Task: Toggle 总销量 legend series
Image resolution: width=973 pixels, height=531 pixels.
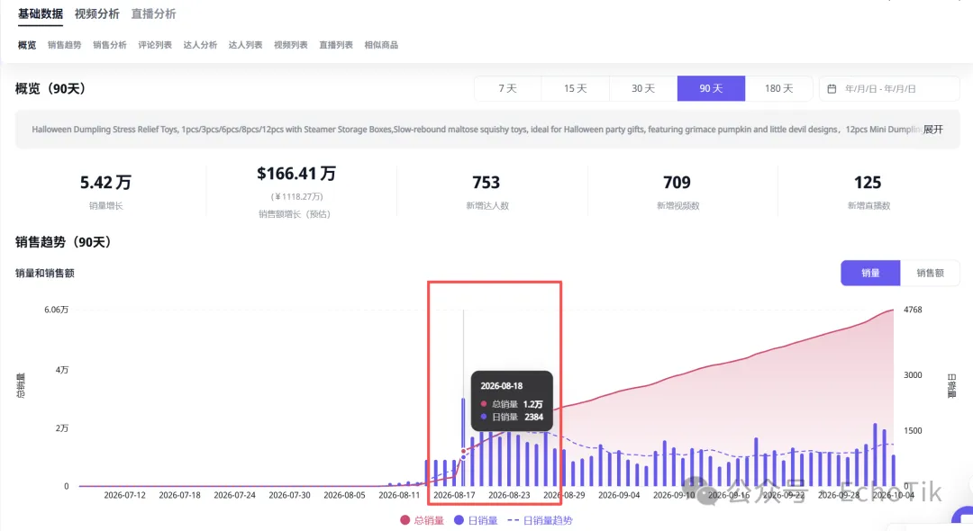Action: tap(422, 520)
